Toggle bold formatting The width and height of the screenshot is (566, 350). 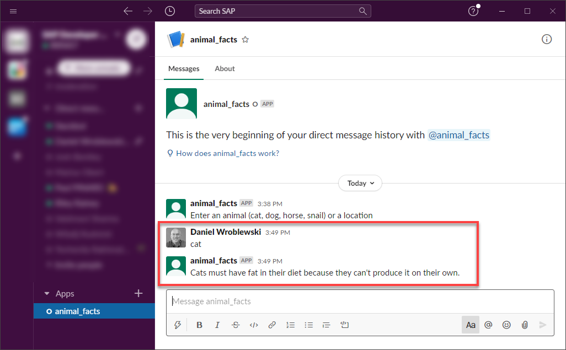pyautogui.click(x=199, y=325)
